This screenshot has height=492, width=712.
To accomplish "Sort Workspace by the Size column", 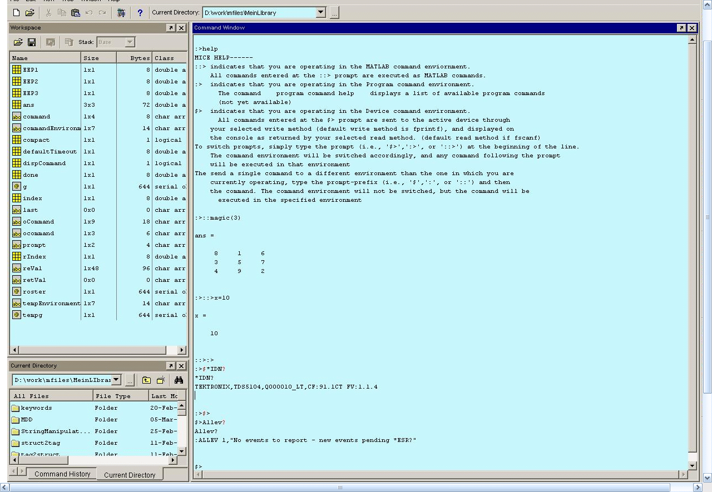I will pyautogui.click(x=98, y=58).
